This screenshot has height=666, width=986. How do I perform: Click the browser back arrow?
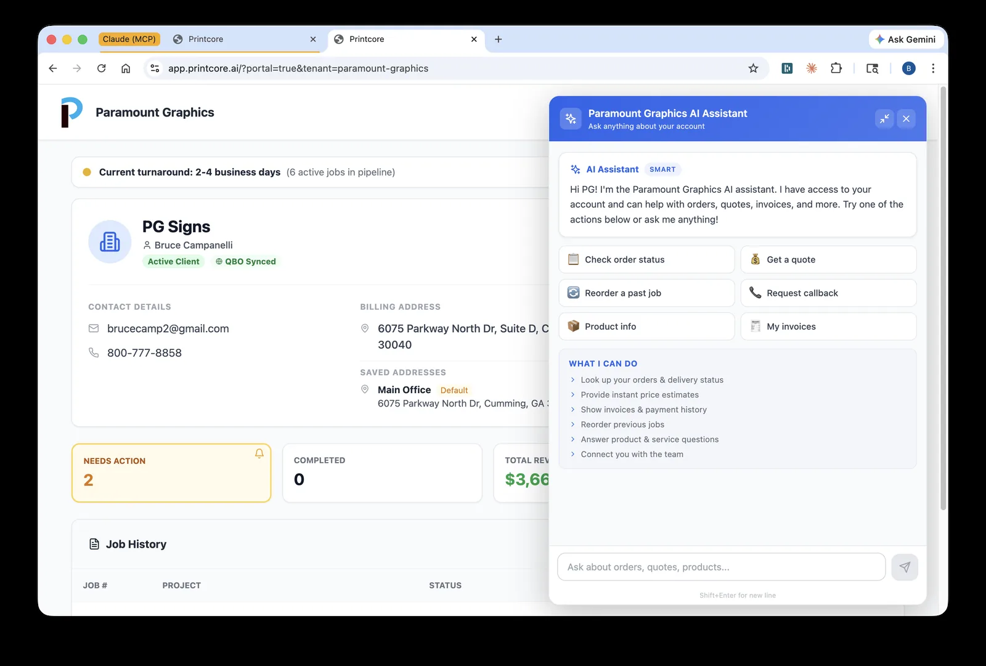pos(53,68)
